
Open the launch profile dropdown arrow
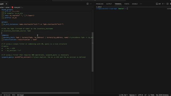[x=165, y=4]
